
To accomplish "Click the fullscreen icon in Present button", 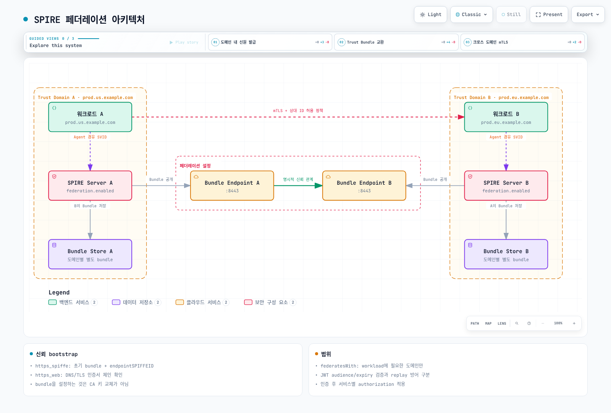I will click(x=538, y=15).
